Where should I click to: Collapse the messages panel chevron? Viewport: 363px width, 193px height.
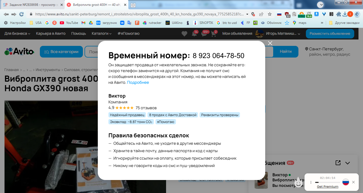click(x=348, y=163)
